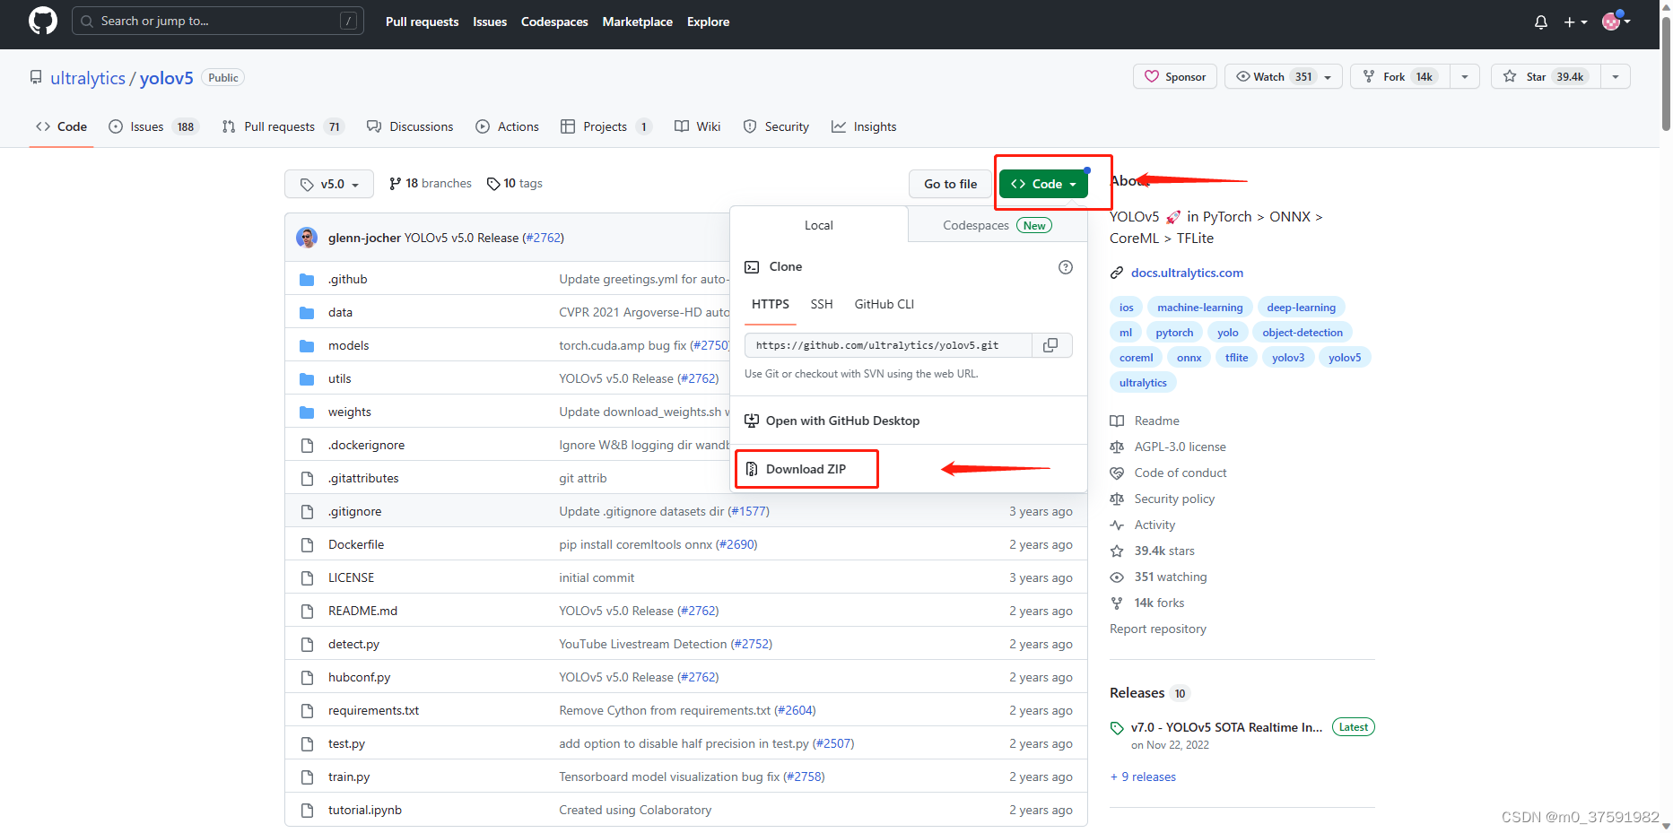
Task: Open the Watch dropdown
Action: click(1284, 77)
